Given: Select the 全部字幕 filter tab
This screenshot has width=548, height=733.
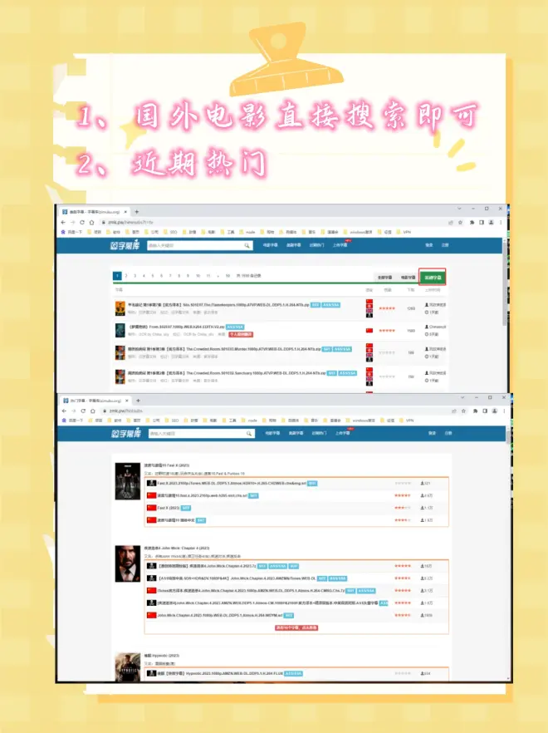Looking at the screenshot, I should pos(384,277).
